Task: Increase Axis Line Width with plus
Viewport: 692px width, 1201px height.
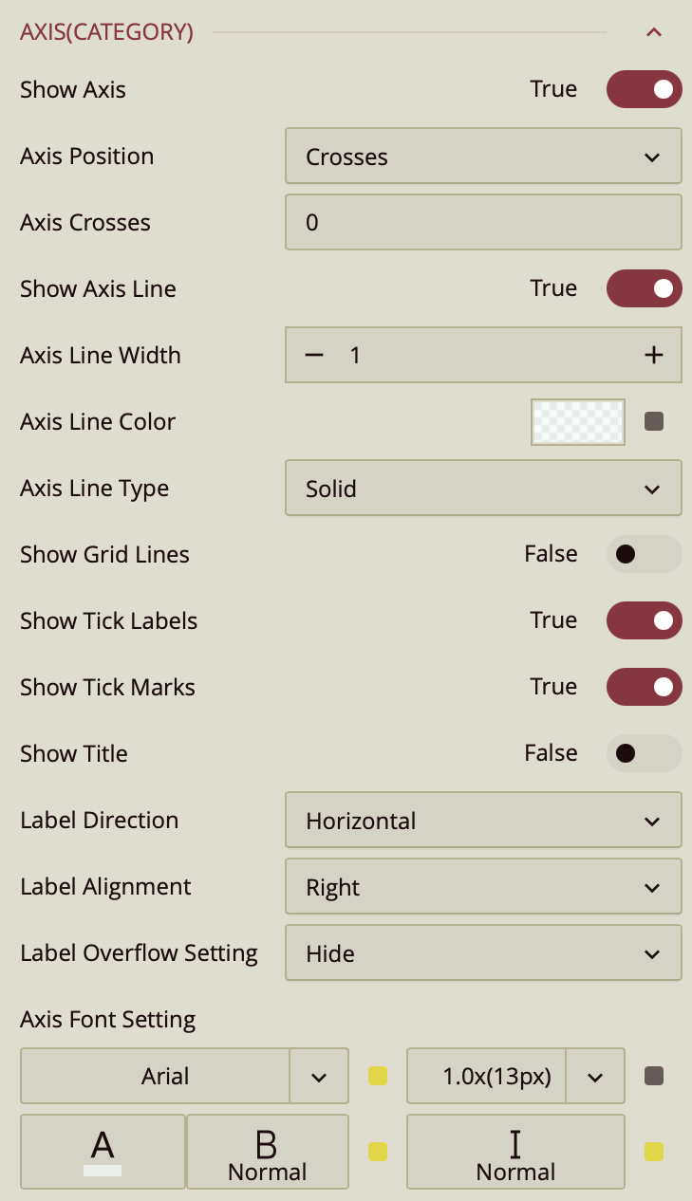Action: coord(653,356)
